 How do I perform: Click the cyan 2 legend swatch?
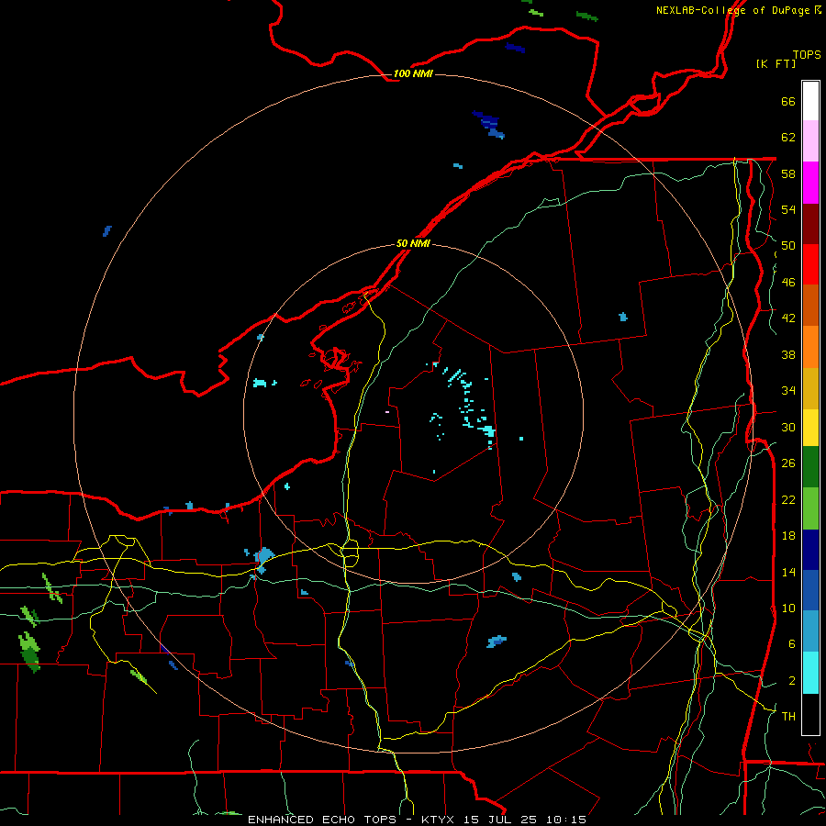click(x=810, y=673)
